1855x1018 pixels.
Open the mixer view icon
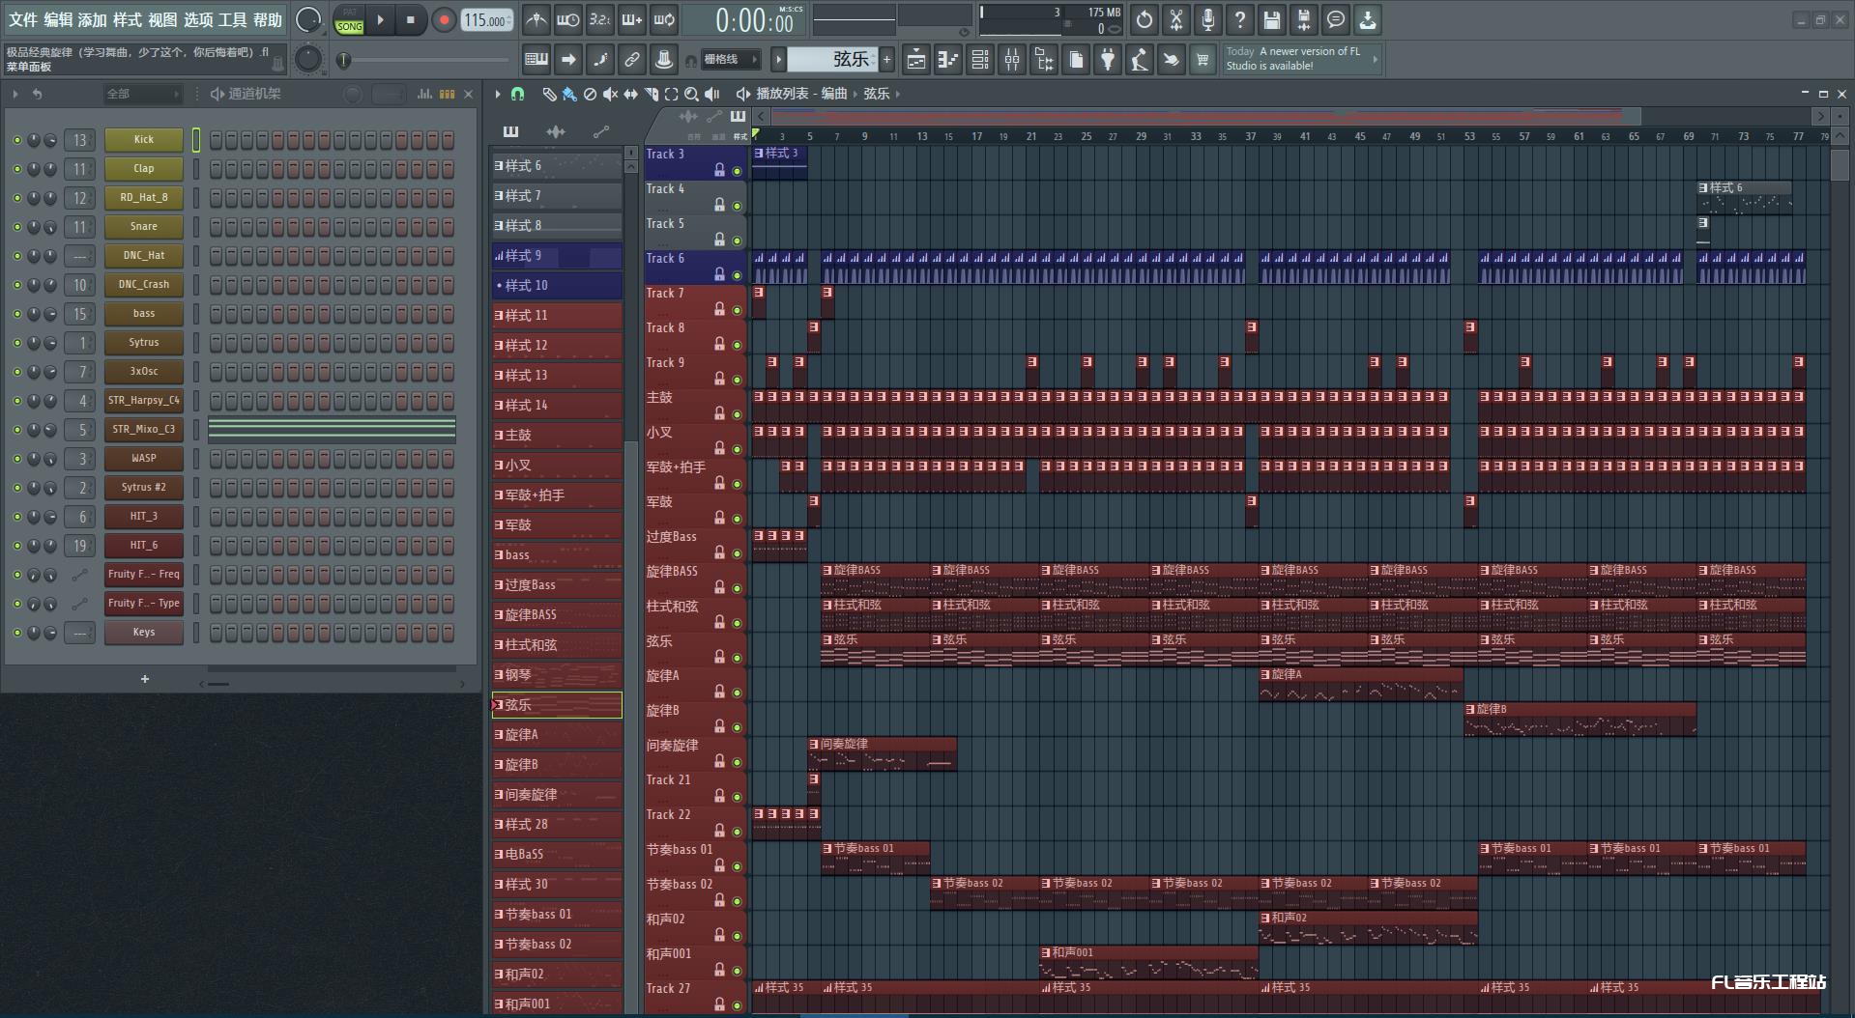click(x=1012, y=60)
